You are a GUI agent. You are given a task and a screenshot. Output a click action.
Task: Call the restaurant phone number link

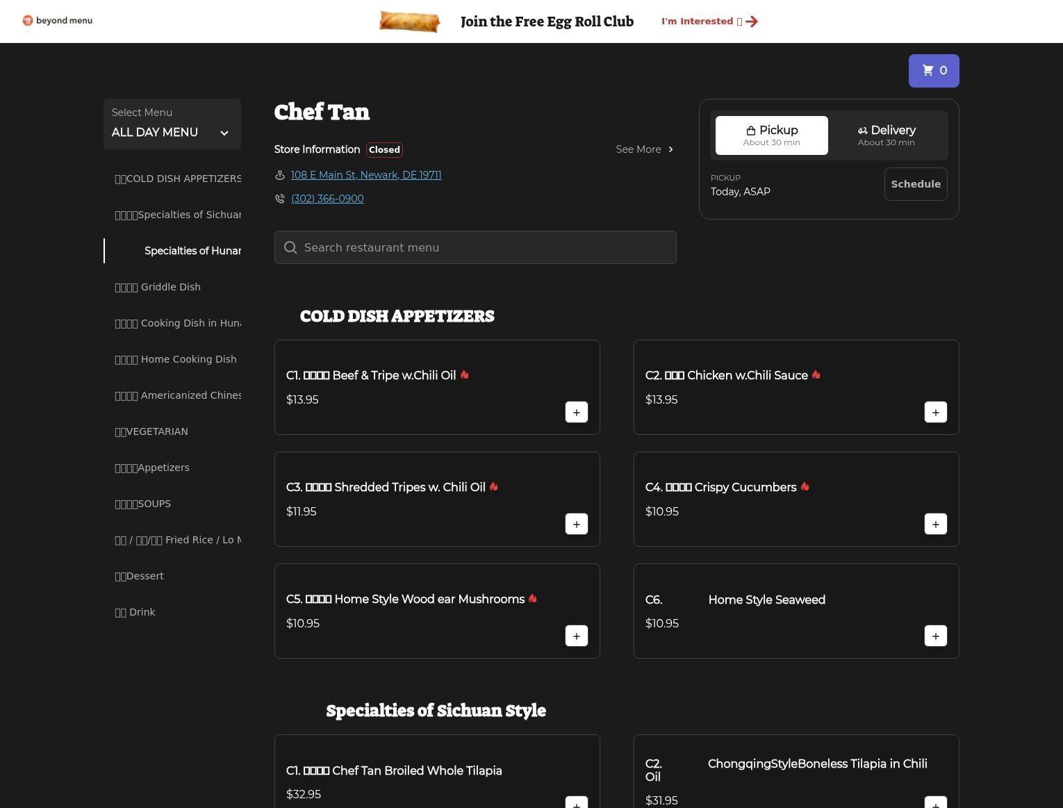tap(327, 199)
